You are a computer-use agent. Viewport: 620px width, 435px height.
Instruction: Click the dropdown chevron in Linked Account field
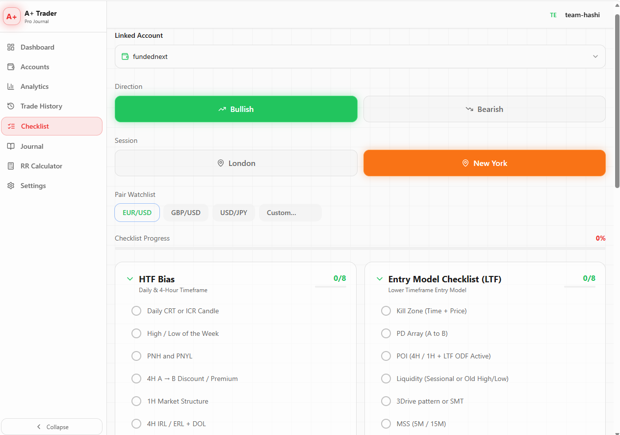(595, 56)
